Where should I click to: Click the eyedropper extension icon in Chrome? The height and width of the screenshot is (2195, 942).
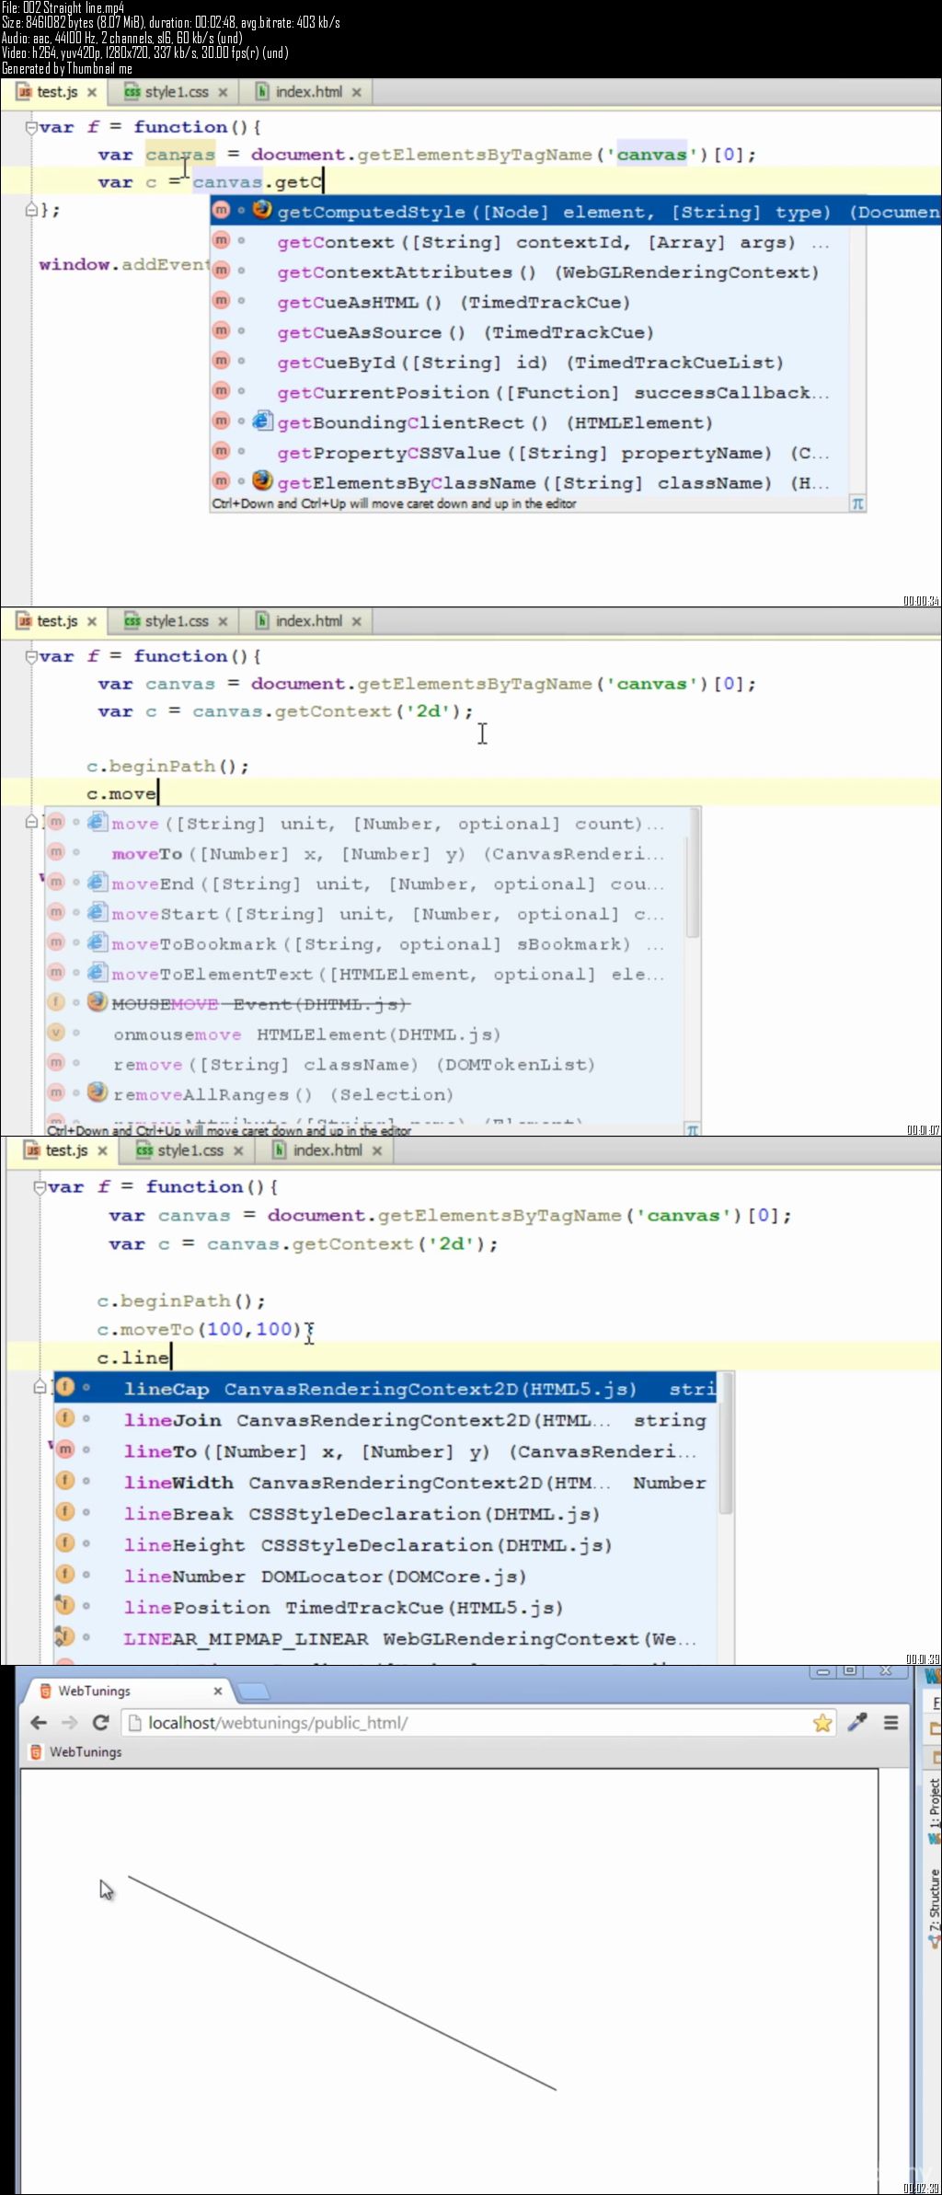857,1723
